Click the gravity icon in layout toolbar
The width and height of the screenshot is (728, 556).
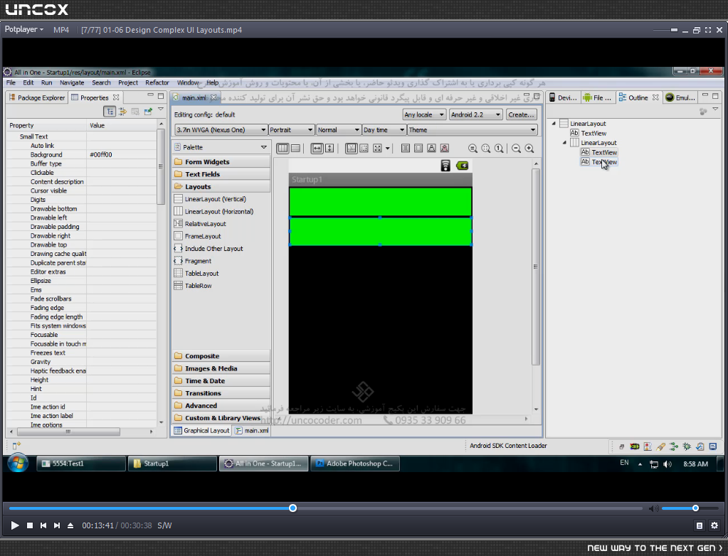(x=377, y=149)
